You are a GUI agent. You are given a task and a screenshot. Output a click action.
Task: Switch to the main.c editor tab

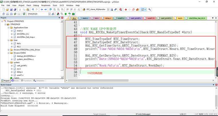click(84, 18)
